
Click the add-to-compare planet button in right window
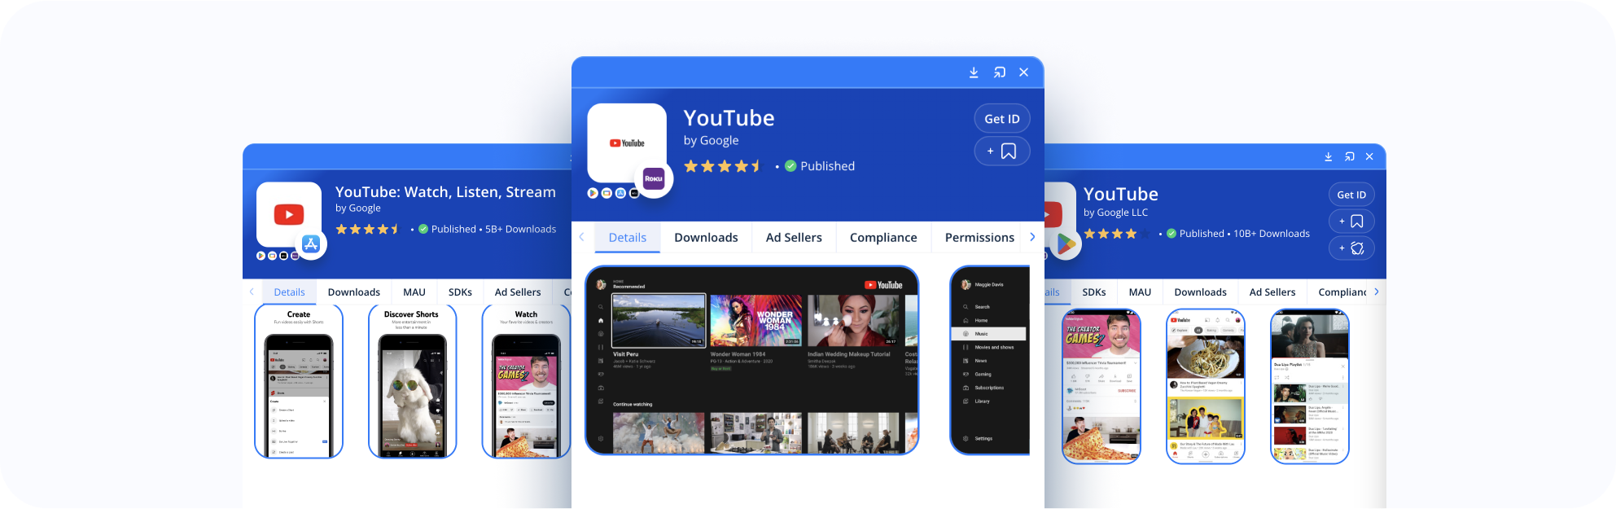click(x=1351, y=248)
